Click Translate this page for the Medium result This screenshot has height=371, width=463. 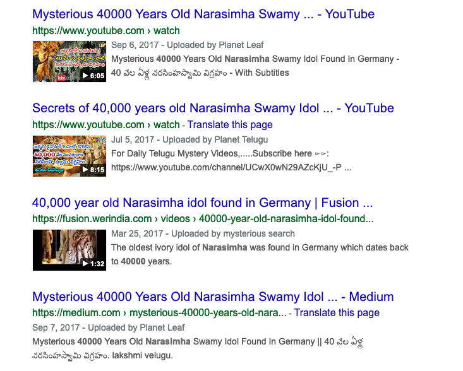tap(337, 312)
